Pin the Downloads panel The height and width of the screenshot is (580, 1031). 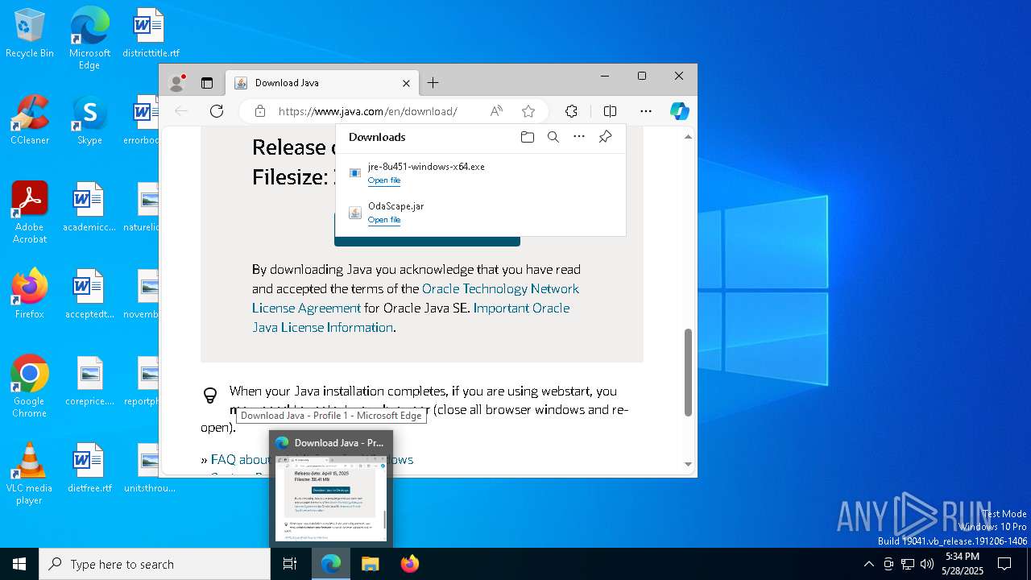pyautogui.click(x=605, y=137)
